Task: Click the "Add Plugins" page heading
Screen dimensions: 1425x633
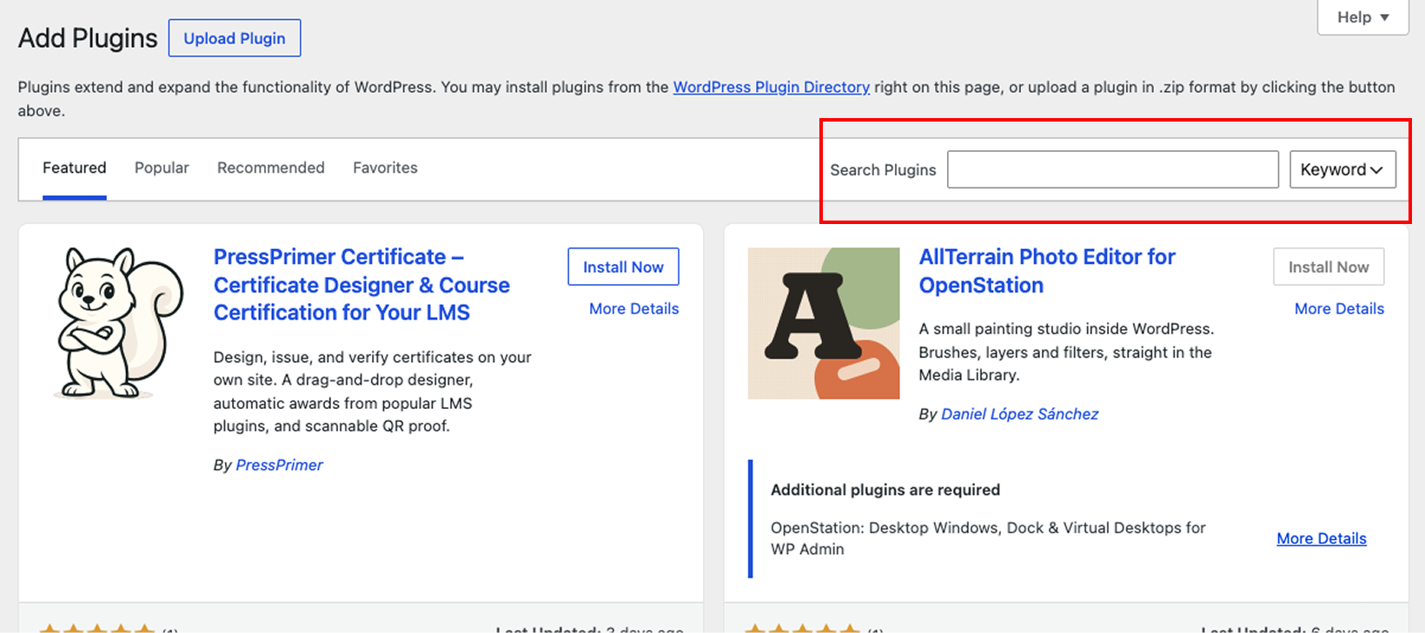Action: tap(88, 38)
